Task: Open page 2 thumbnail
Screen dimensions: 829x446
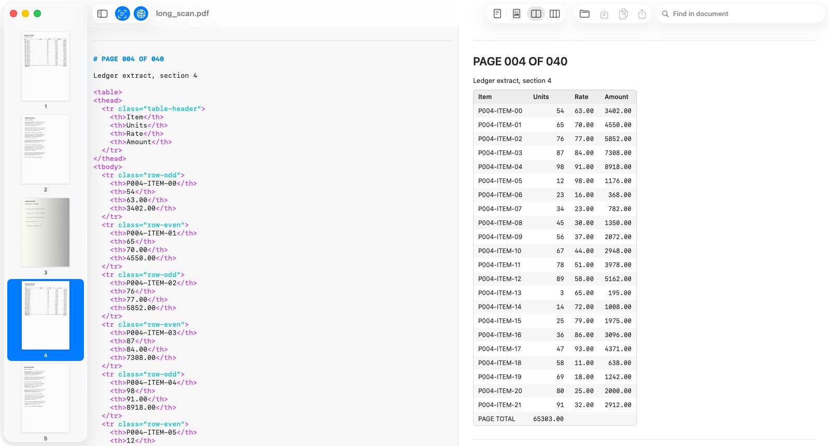Action: click(x=46, y=149)
